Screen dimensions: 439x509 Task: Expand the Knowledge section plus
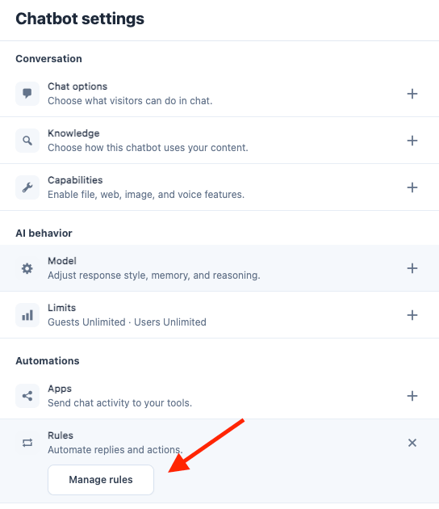click(412, 141)
